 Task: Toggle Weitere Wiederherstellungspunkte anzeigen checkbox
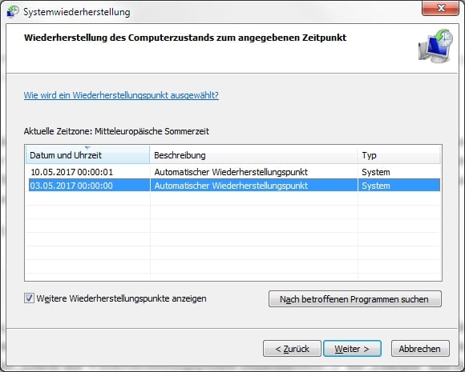(29, 298)
